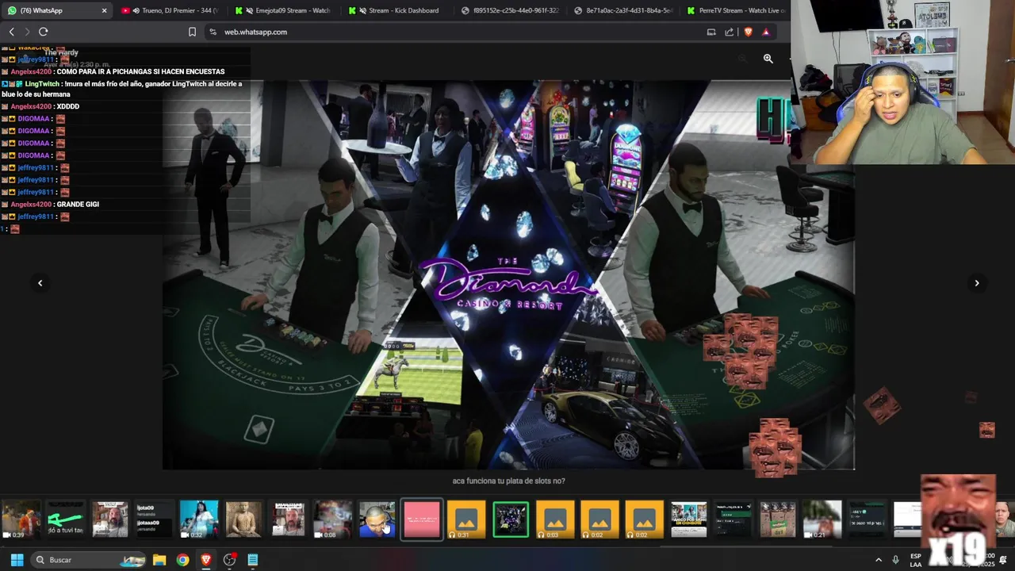Viewport: 1015px width, 571px height.
Task: Open site information icon beside web.whatsapp.com
Action: pyautogui.click(x=213, y=32)
